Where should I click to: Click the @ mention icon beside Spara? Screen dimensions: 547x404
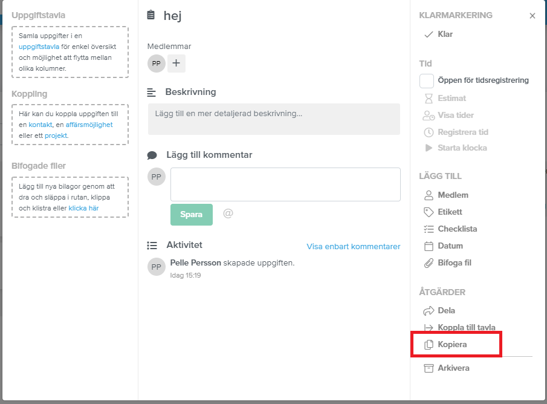pos(228,213)
